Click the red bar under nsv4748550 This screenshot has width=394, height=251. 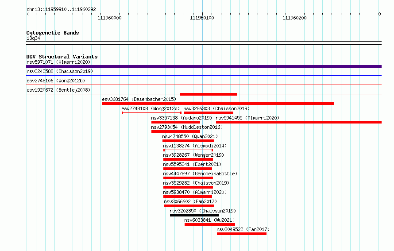pyautogui.click(x=188, y=141)
